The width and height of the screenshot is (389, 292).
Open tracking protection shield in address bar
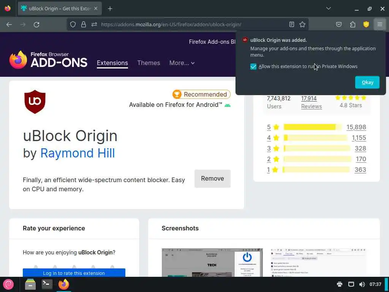point(73,24)
